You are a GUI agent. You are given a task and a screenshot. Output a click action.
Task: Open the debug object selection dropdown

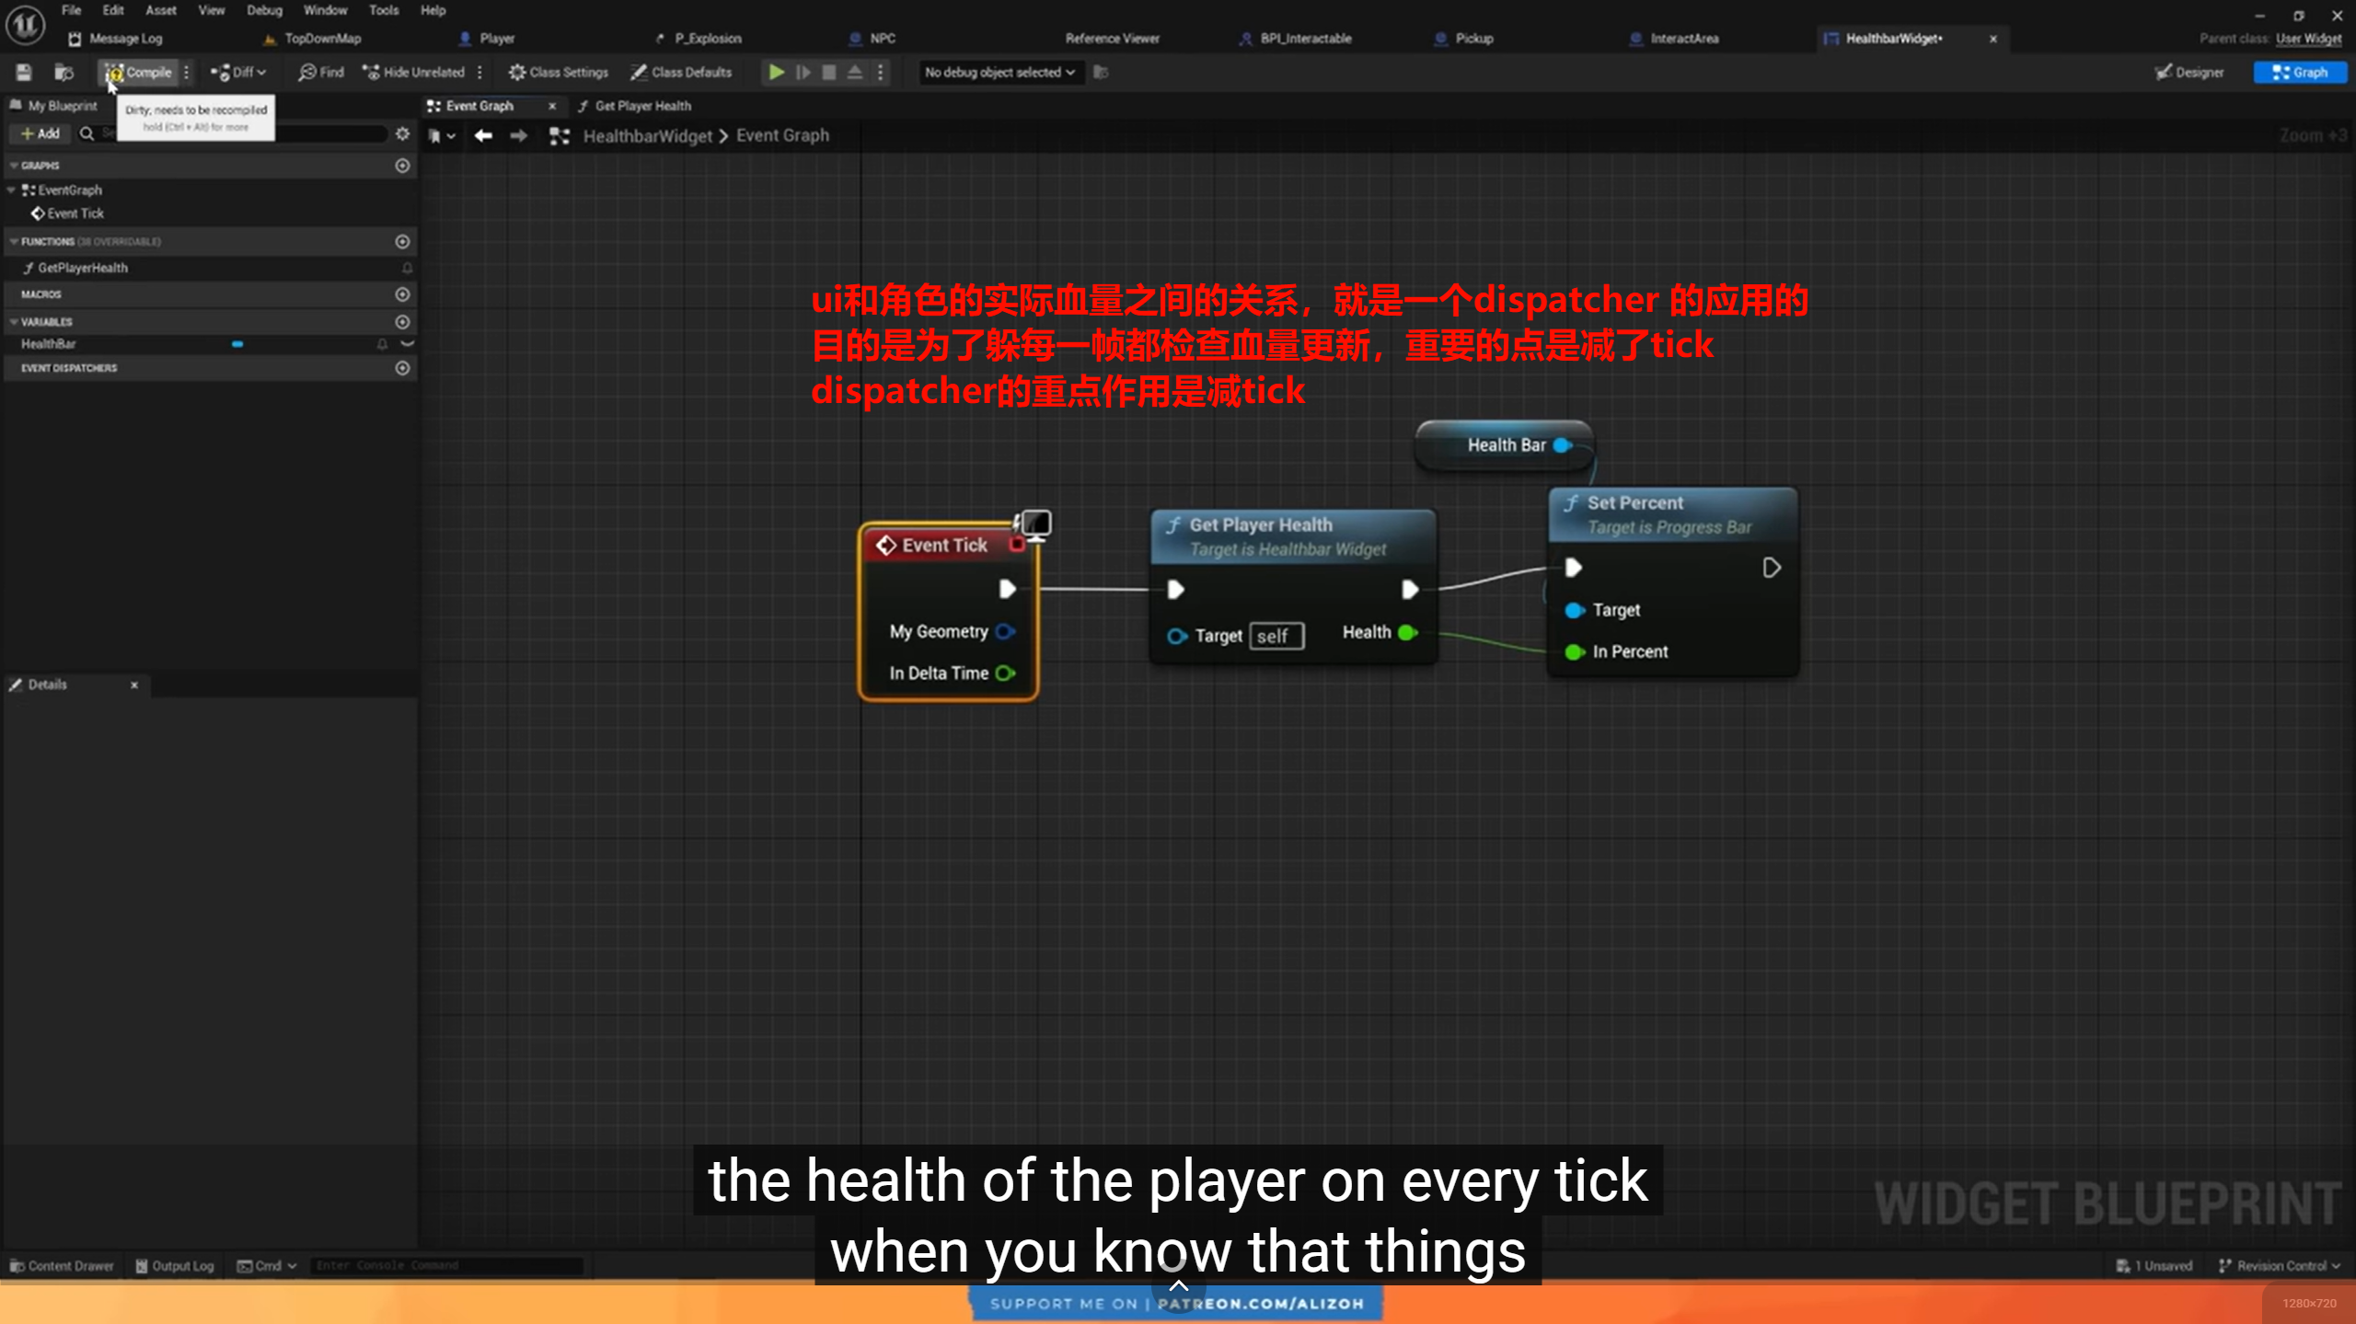click(x=999, y=72)
